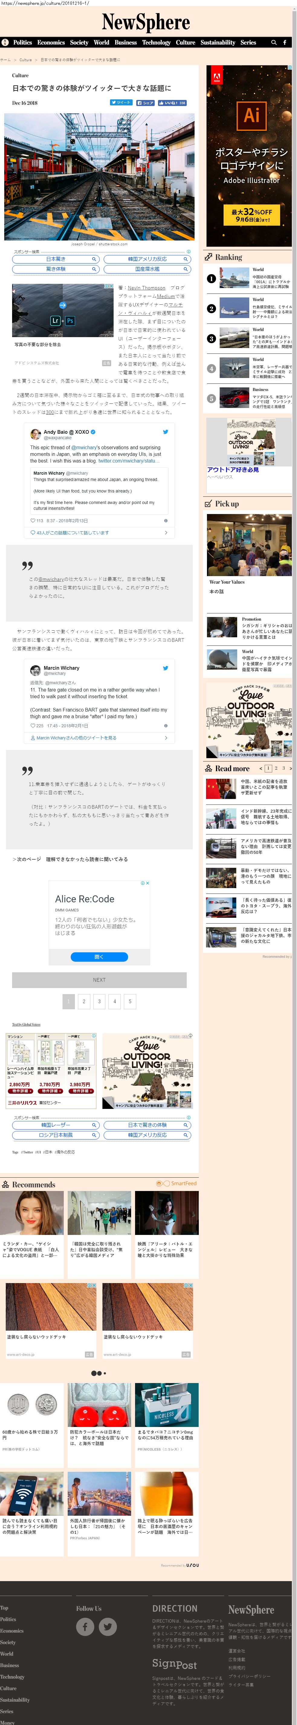Expand Marcin Wichary's other tweets chevron
Viewport: 297px width, 1725px height.
pos(166,738)
